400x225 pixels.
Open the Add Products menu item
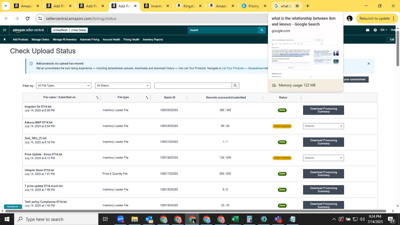pos(20,40)
